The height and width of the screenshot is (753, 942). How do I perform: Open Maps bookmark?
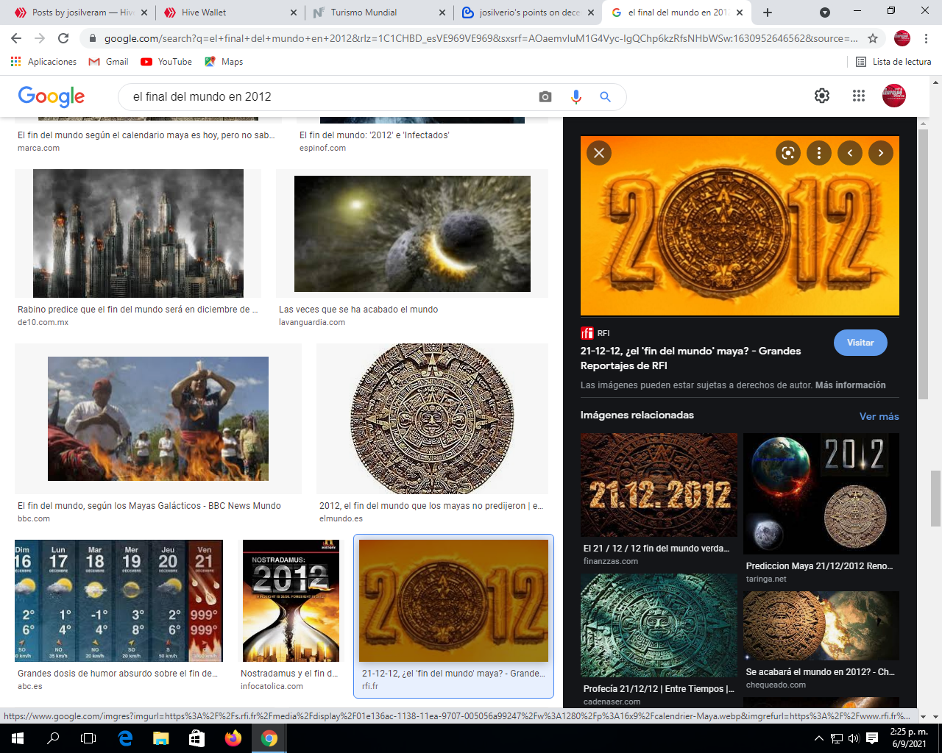(224, 62)
